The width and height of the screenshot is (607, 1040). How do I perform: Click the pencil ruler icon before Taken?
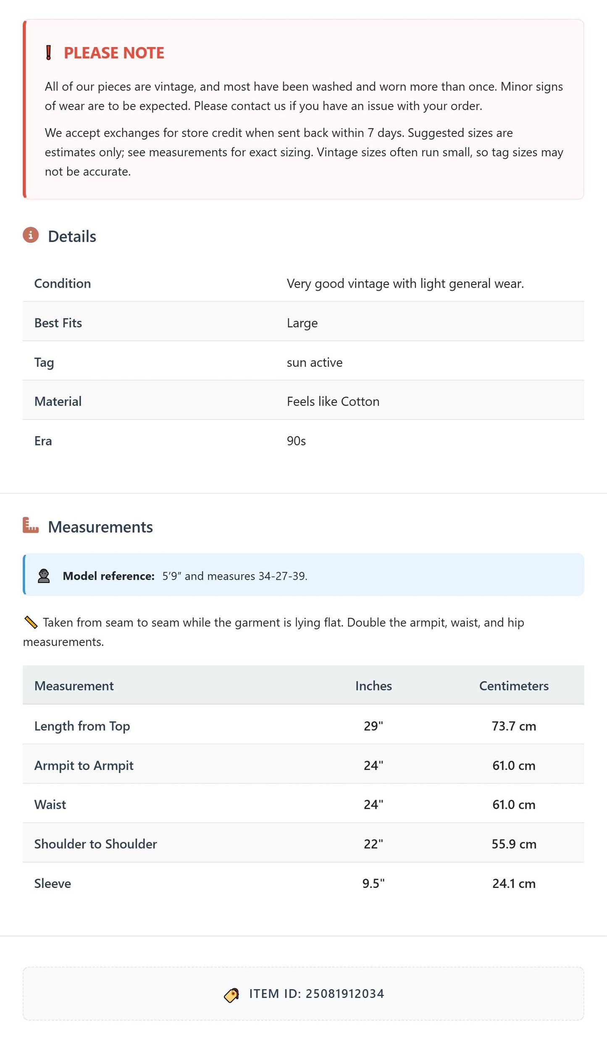pos(31,622)
